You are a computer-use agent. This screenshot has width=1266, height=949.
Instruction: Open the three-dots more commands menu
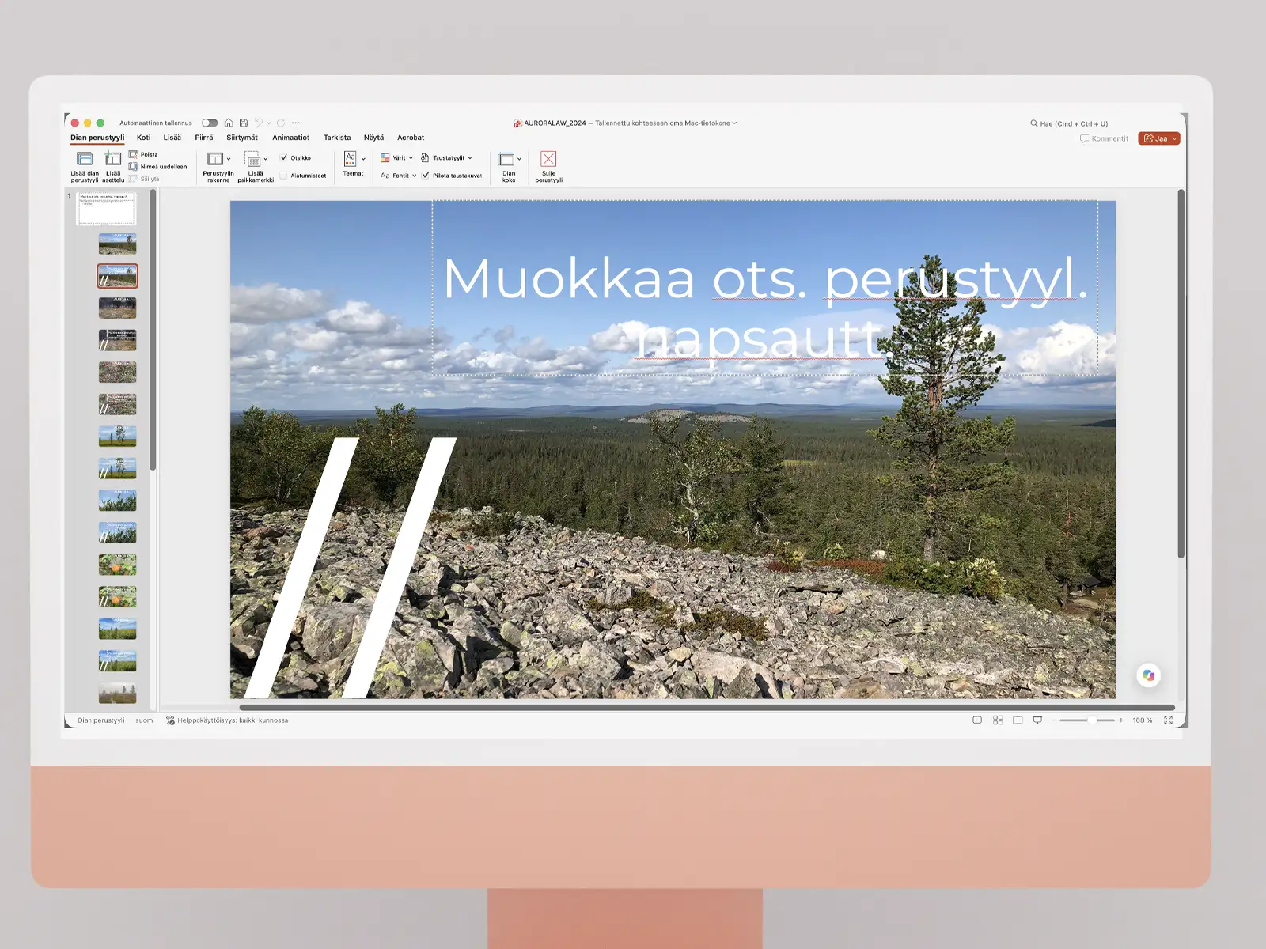click(296, 123)
